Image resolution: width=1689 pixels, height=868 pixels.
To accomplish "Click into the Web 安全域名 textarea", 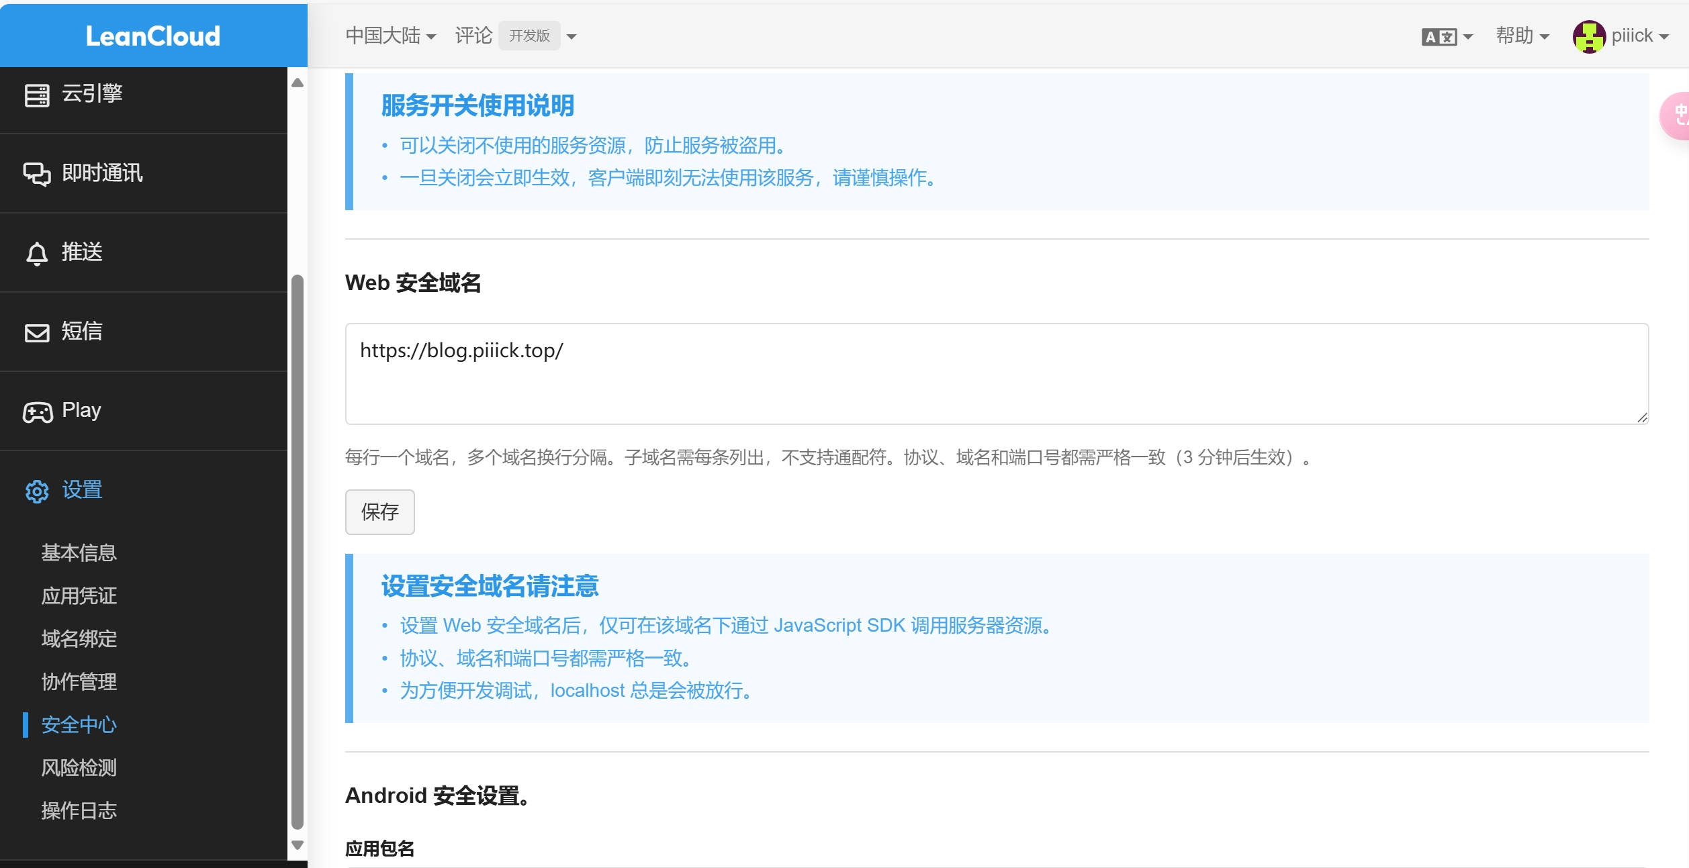I will point(996,373).
